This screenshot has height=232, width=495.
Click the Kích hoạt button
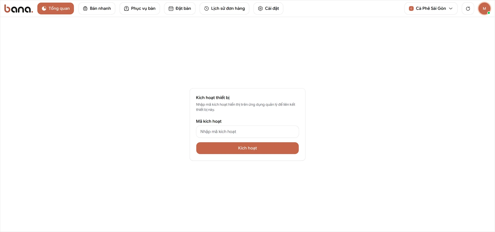[248, 148]
